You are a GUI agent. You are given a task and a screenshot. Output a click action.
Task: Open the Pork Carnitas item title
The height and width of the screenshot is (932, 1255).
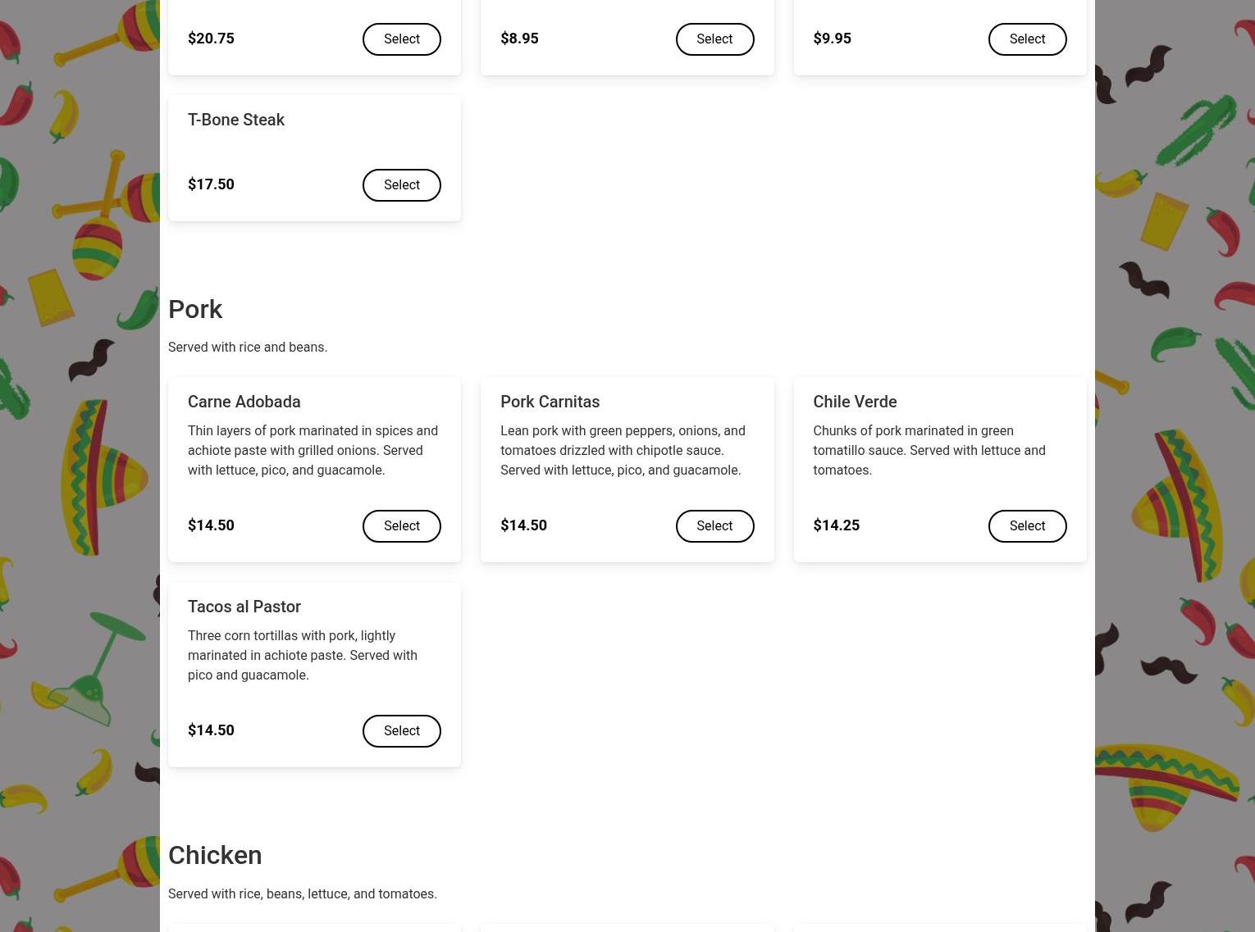550,402
